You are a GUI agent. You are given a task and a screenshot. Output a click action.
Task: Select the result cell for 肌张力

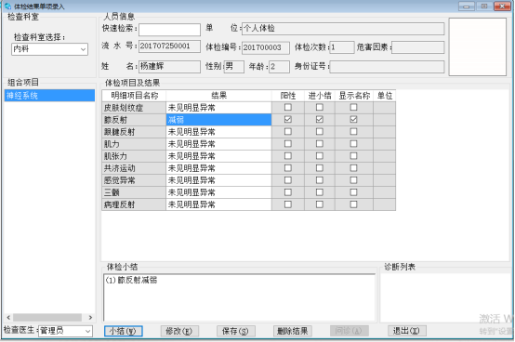tap(218, 156)
